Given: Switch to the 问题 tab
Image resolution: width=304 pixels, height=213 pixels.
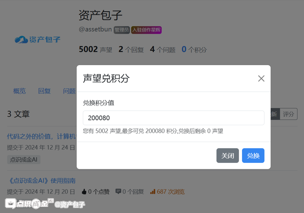Looking at the screenshot, I should point(69,91).
